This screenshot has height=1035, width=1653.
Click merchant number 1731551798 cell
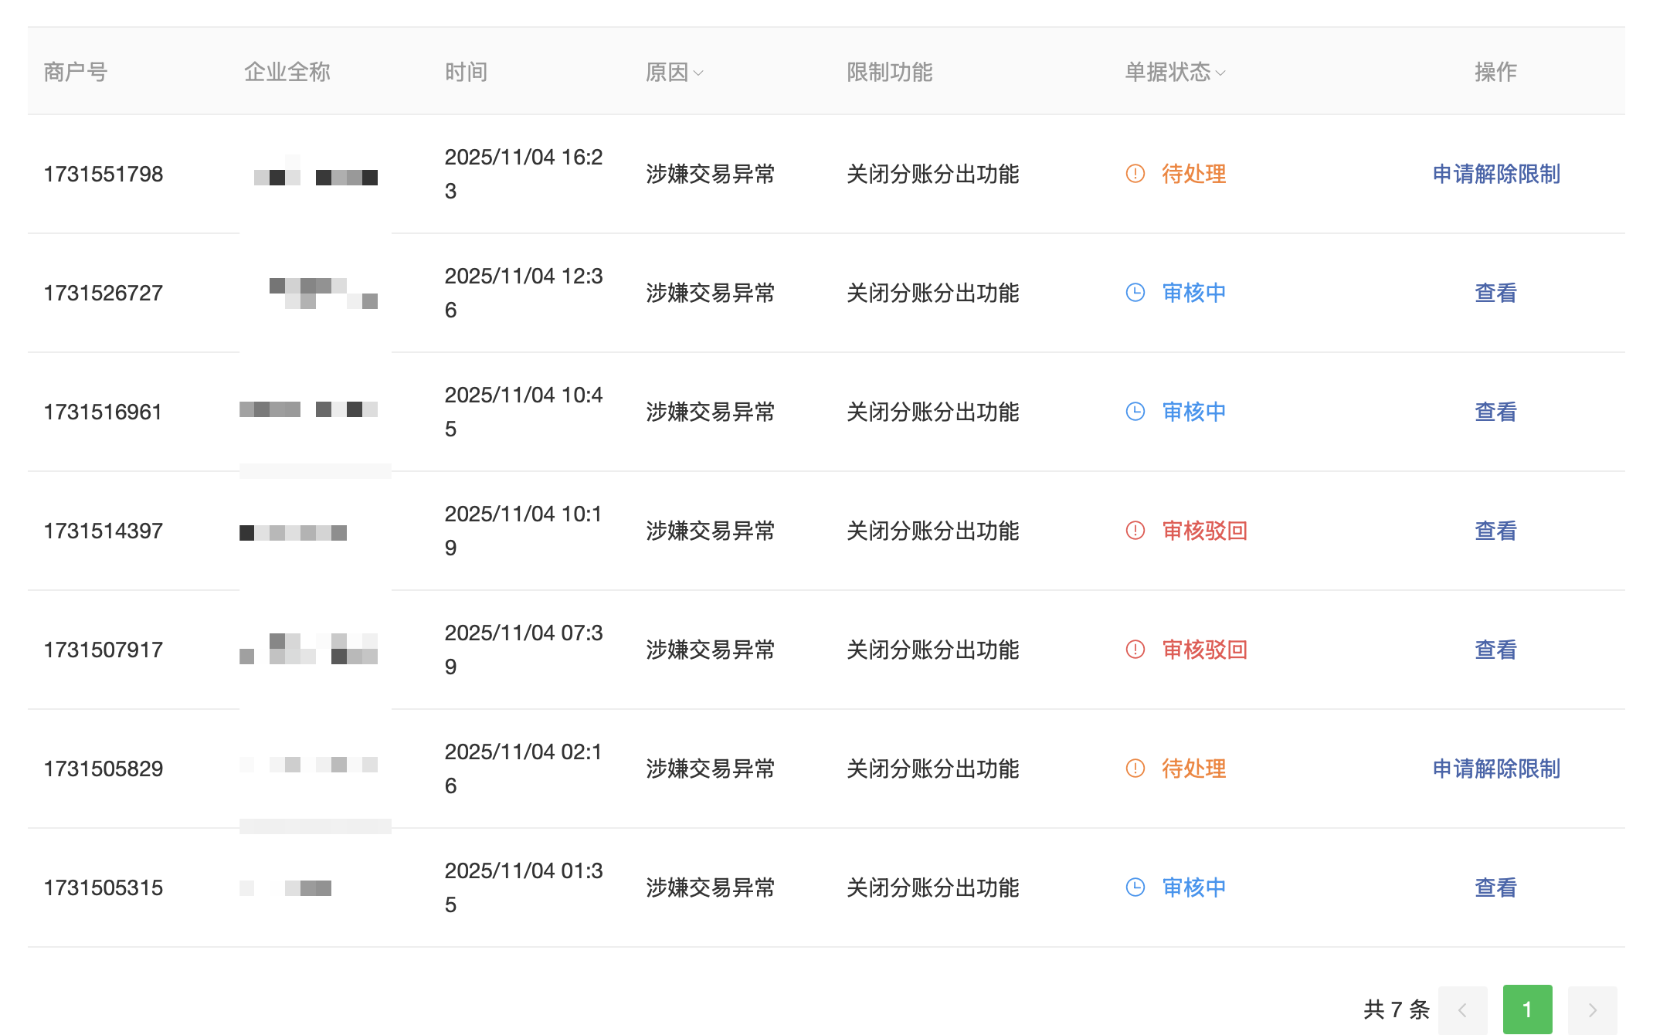pos(104,174)
